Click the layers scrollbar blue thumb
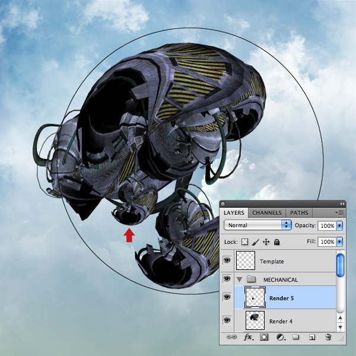 (340, 265)
